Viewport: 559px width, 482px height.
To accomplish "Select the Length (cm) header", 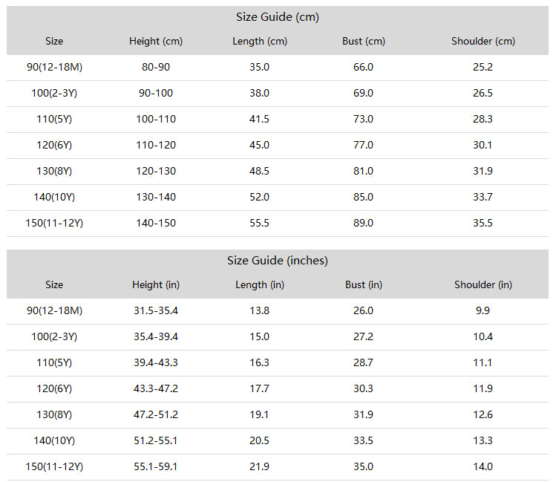I will 260,41.
